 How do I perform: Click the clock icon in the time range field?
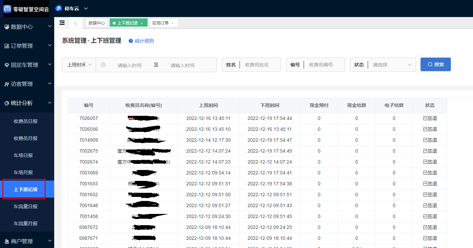pyautogui.click(x=104, y=65)
